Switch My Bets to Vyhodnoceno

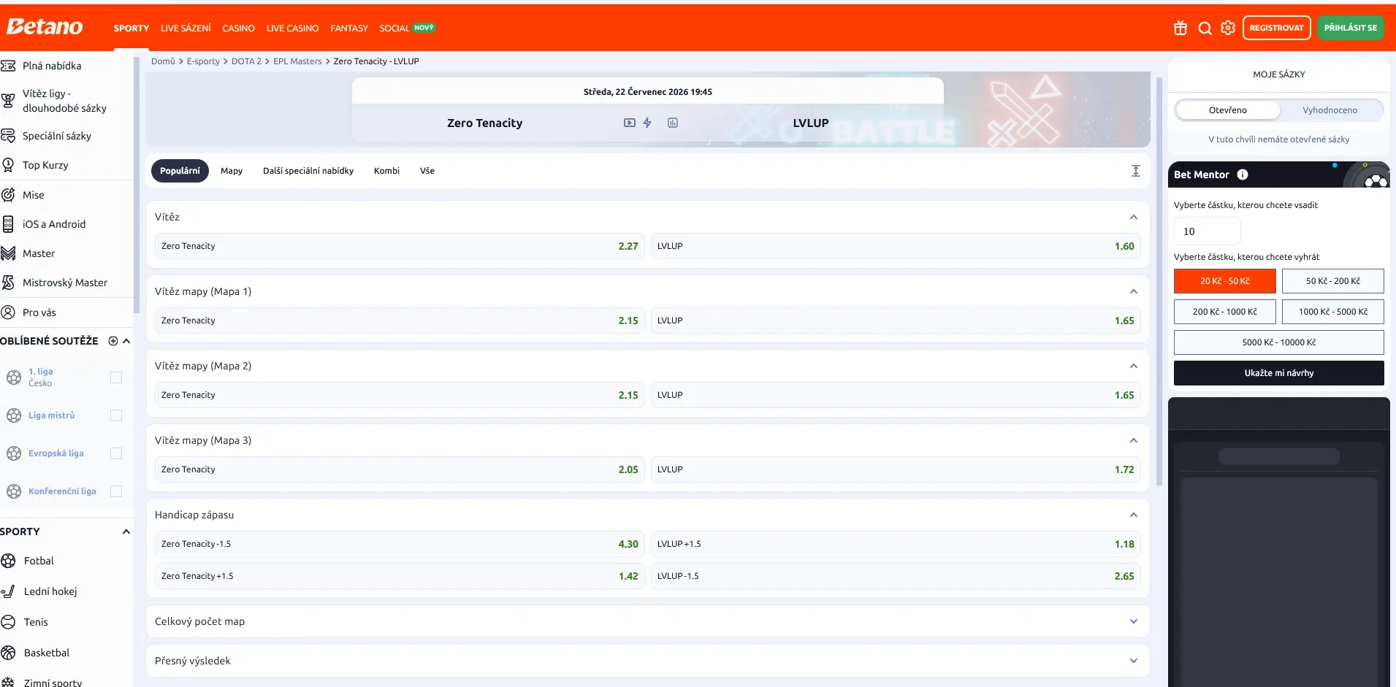(1330, 110)
